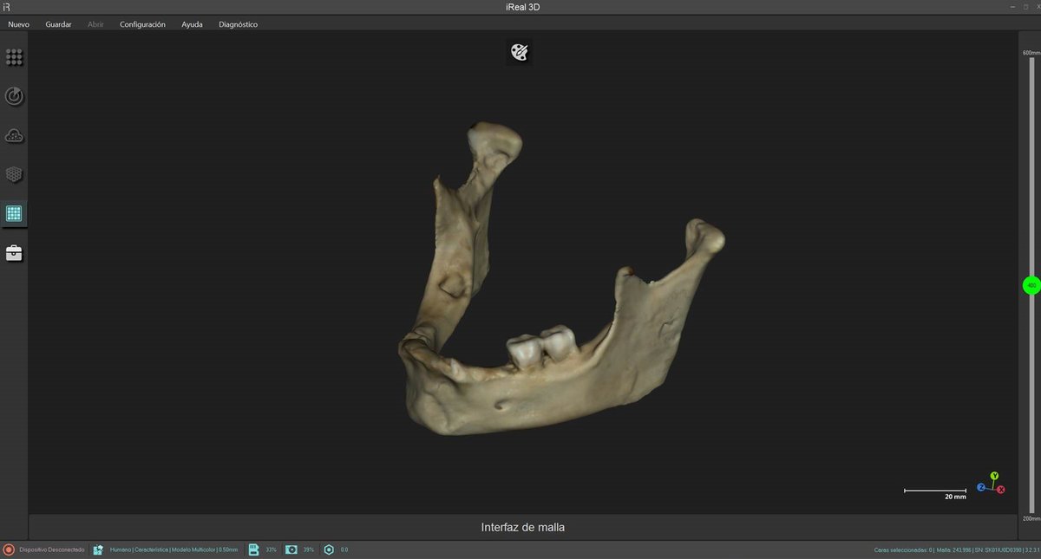Click the color palette texture icon
Screen dimensions: 1041x559
coord(519,52)
